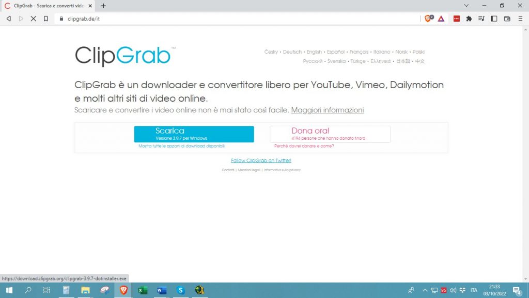Open the volume control
Image resolution: width=529 pixels, height=298 pixels.
(x=453, y=290)
